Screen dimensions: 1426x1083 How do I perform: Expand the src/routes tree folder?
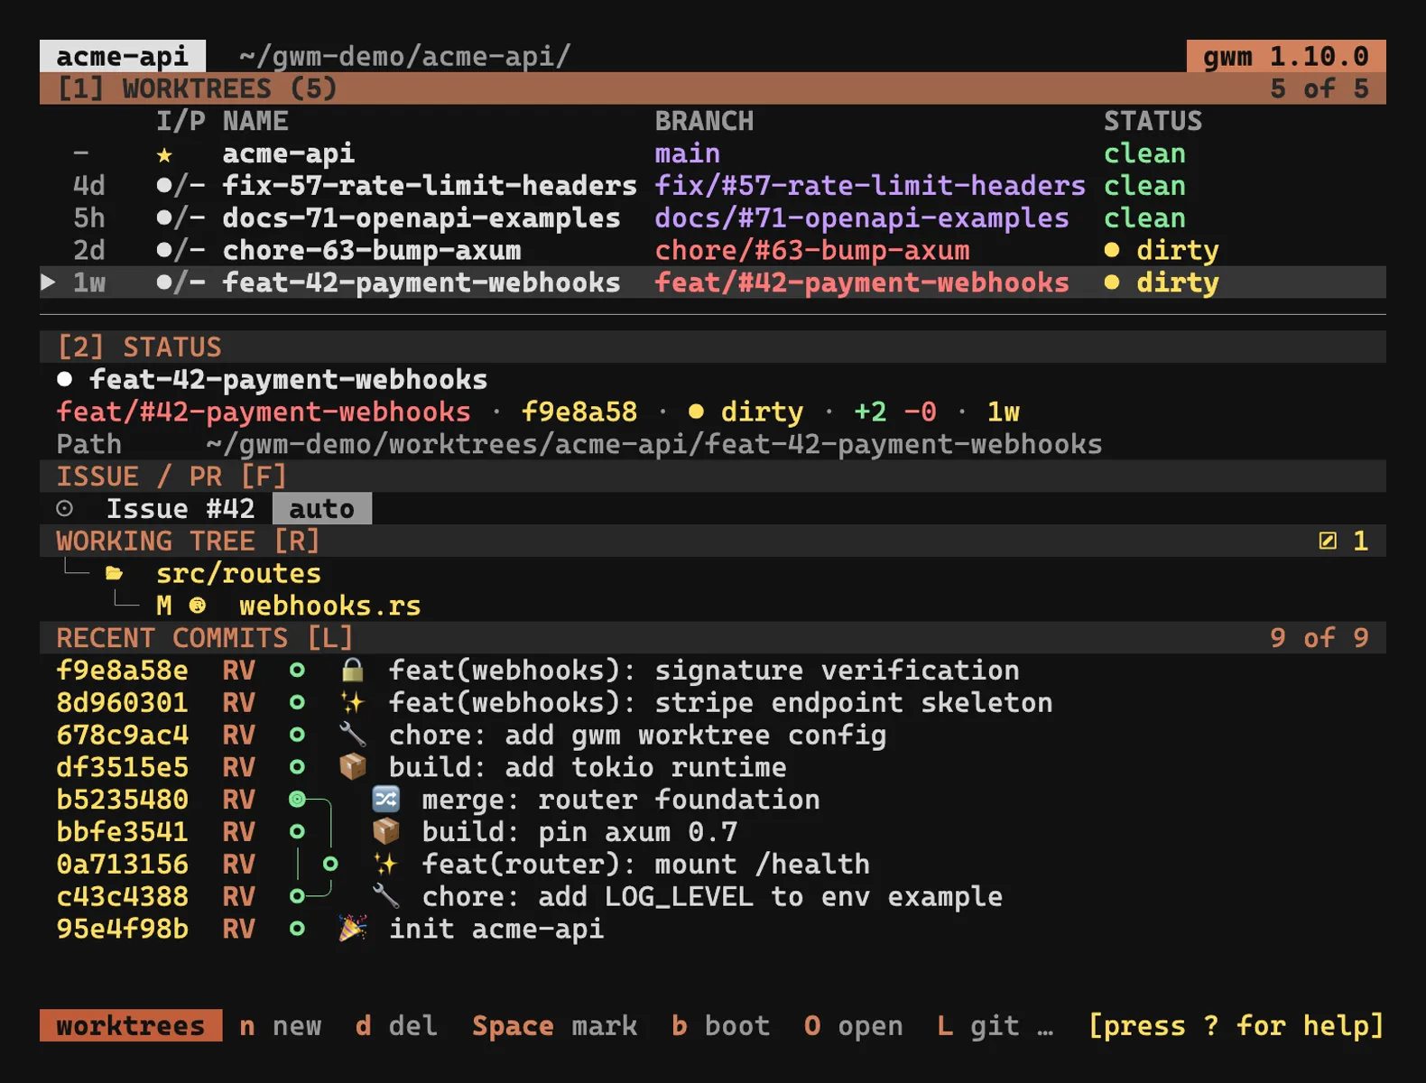point(238,573)
